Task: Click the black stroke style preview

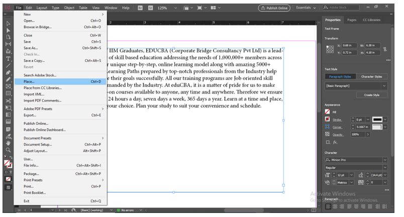Action: 377,120
